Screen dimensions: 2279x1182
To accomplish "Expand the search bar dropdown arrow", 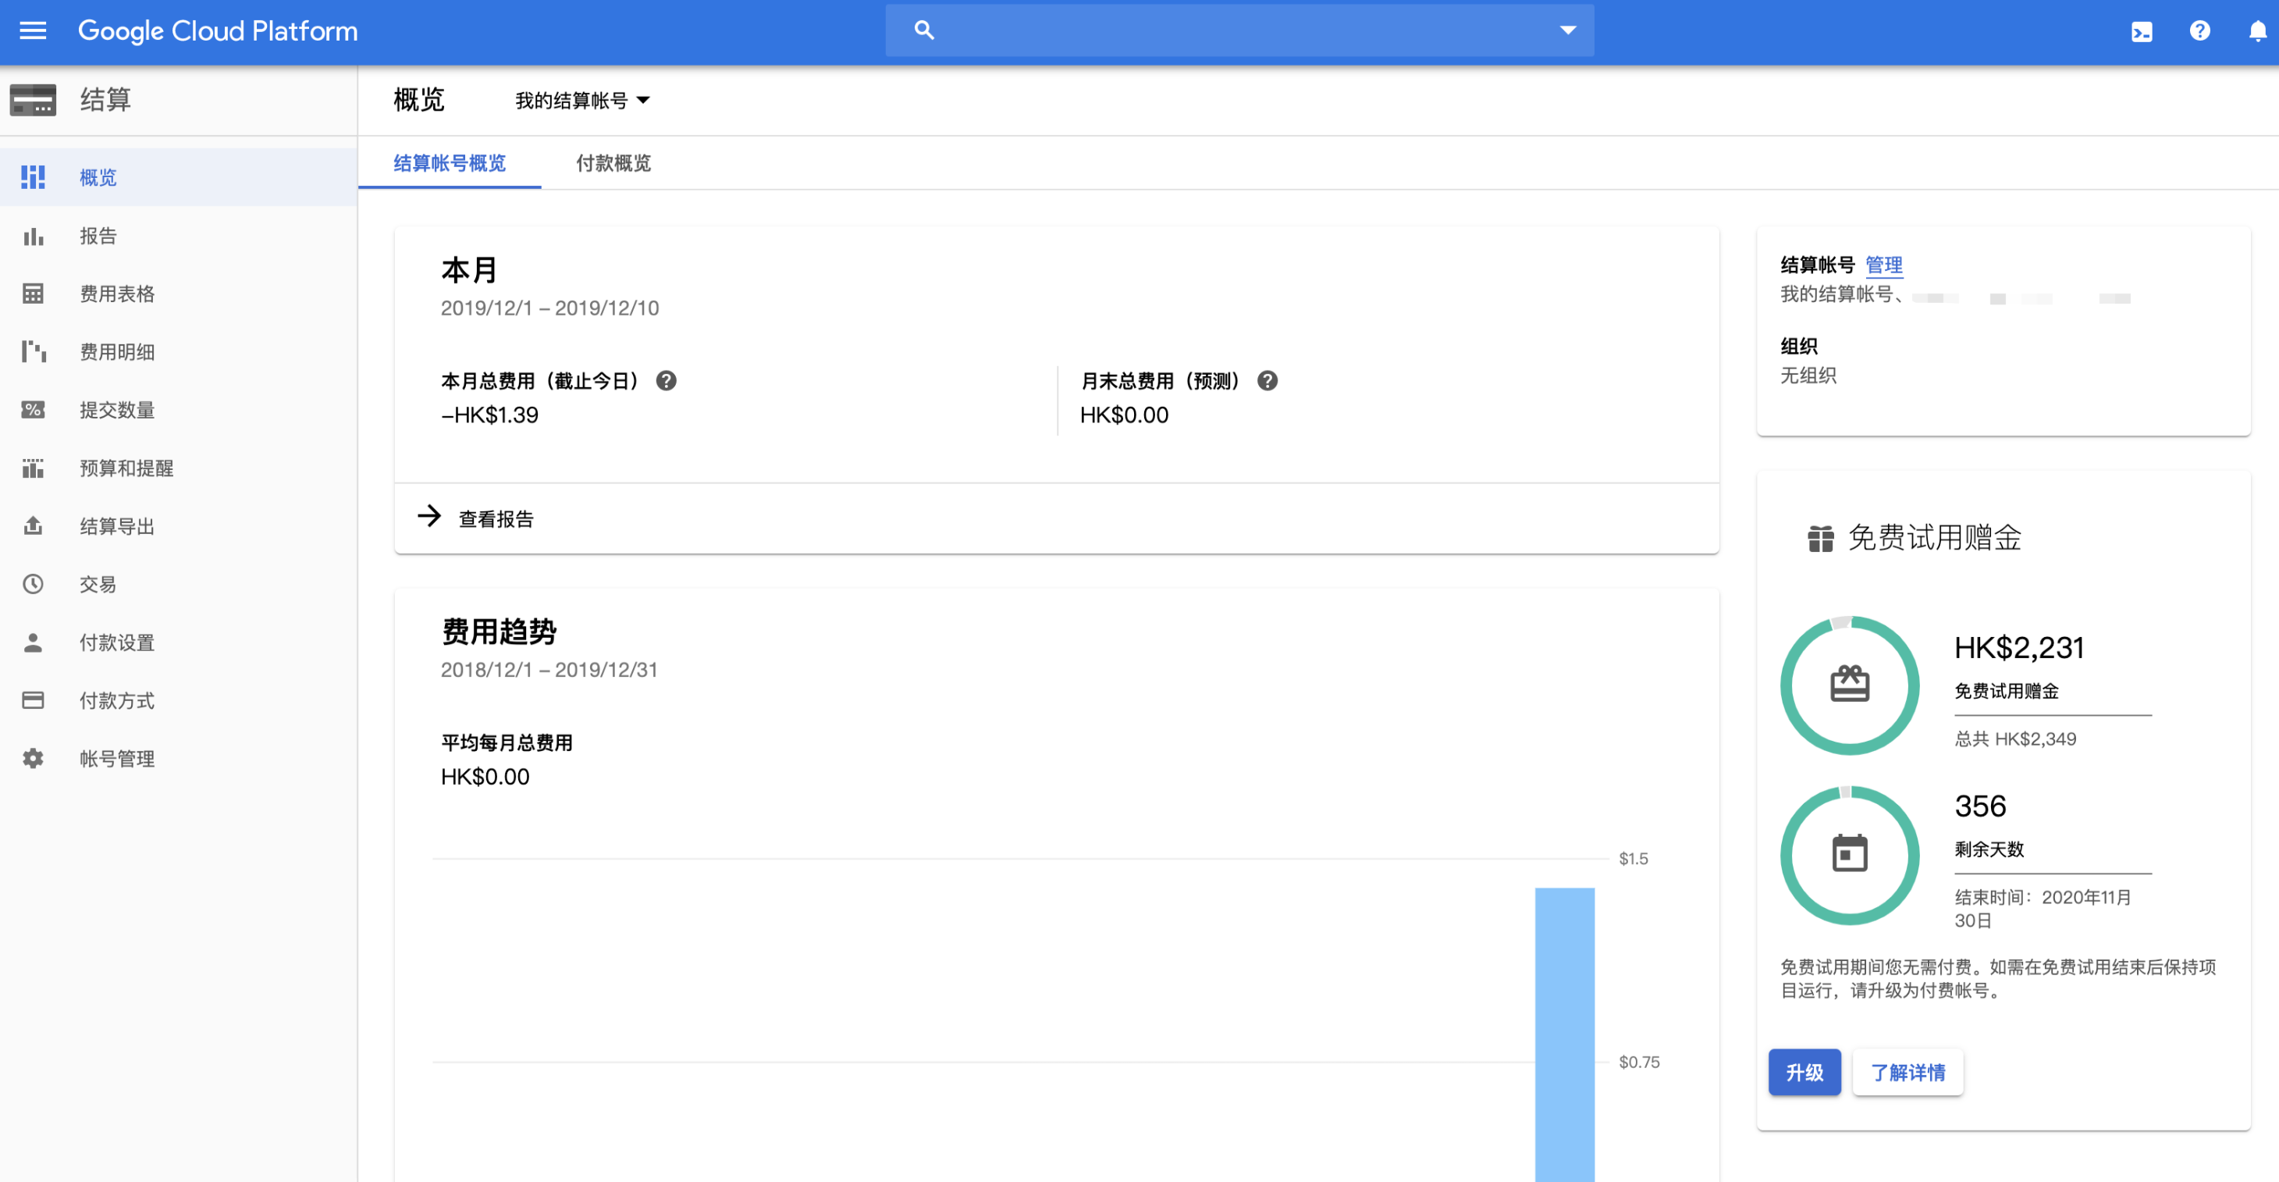I will [x=1568, y=30].
